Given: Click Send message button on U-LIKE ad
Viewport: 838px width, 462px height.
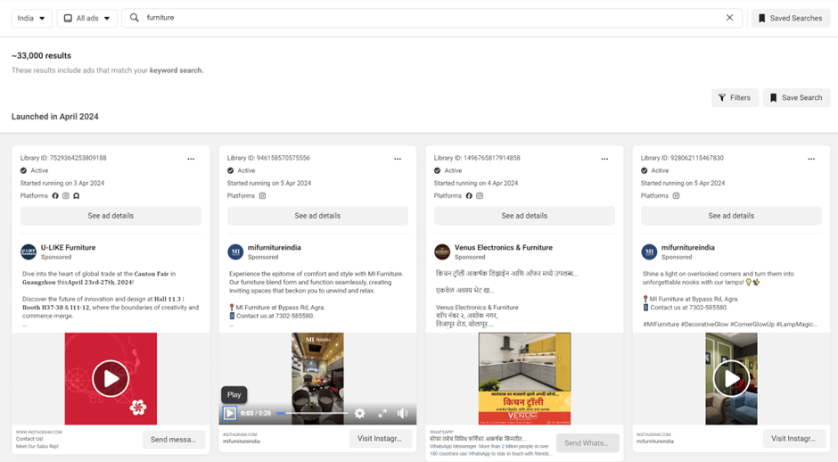Looking at the screenshot, I should pyautogui.click(x=174, y=439).
